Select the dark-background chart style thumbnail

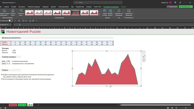(75, 13)
